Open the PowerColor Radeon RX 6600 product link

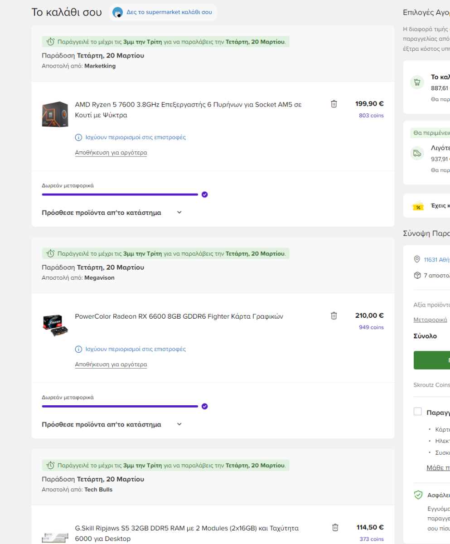[x=179, y=316]
